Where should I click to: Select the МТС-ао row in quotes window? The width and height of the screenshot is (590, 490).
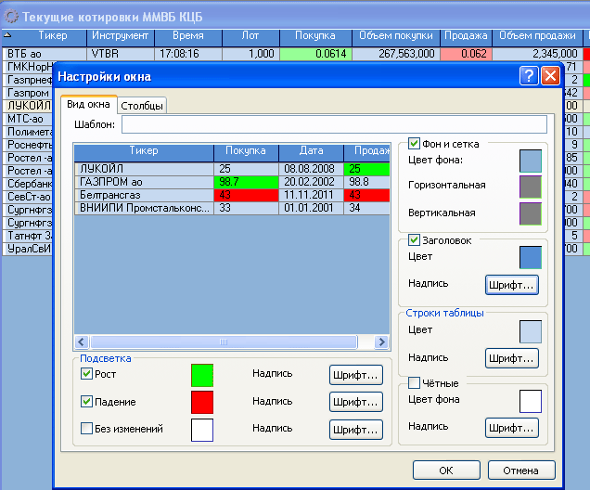point(27,119)
